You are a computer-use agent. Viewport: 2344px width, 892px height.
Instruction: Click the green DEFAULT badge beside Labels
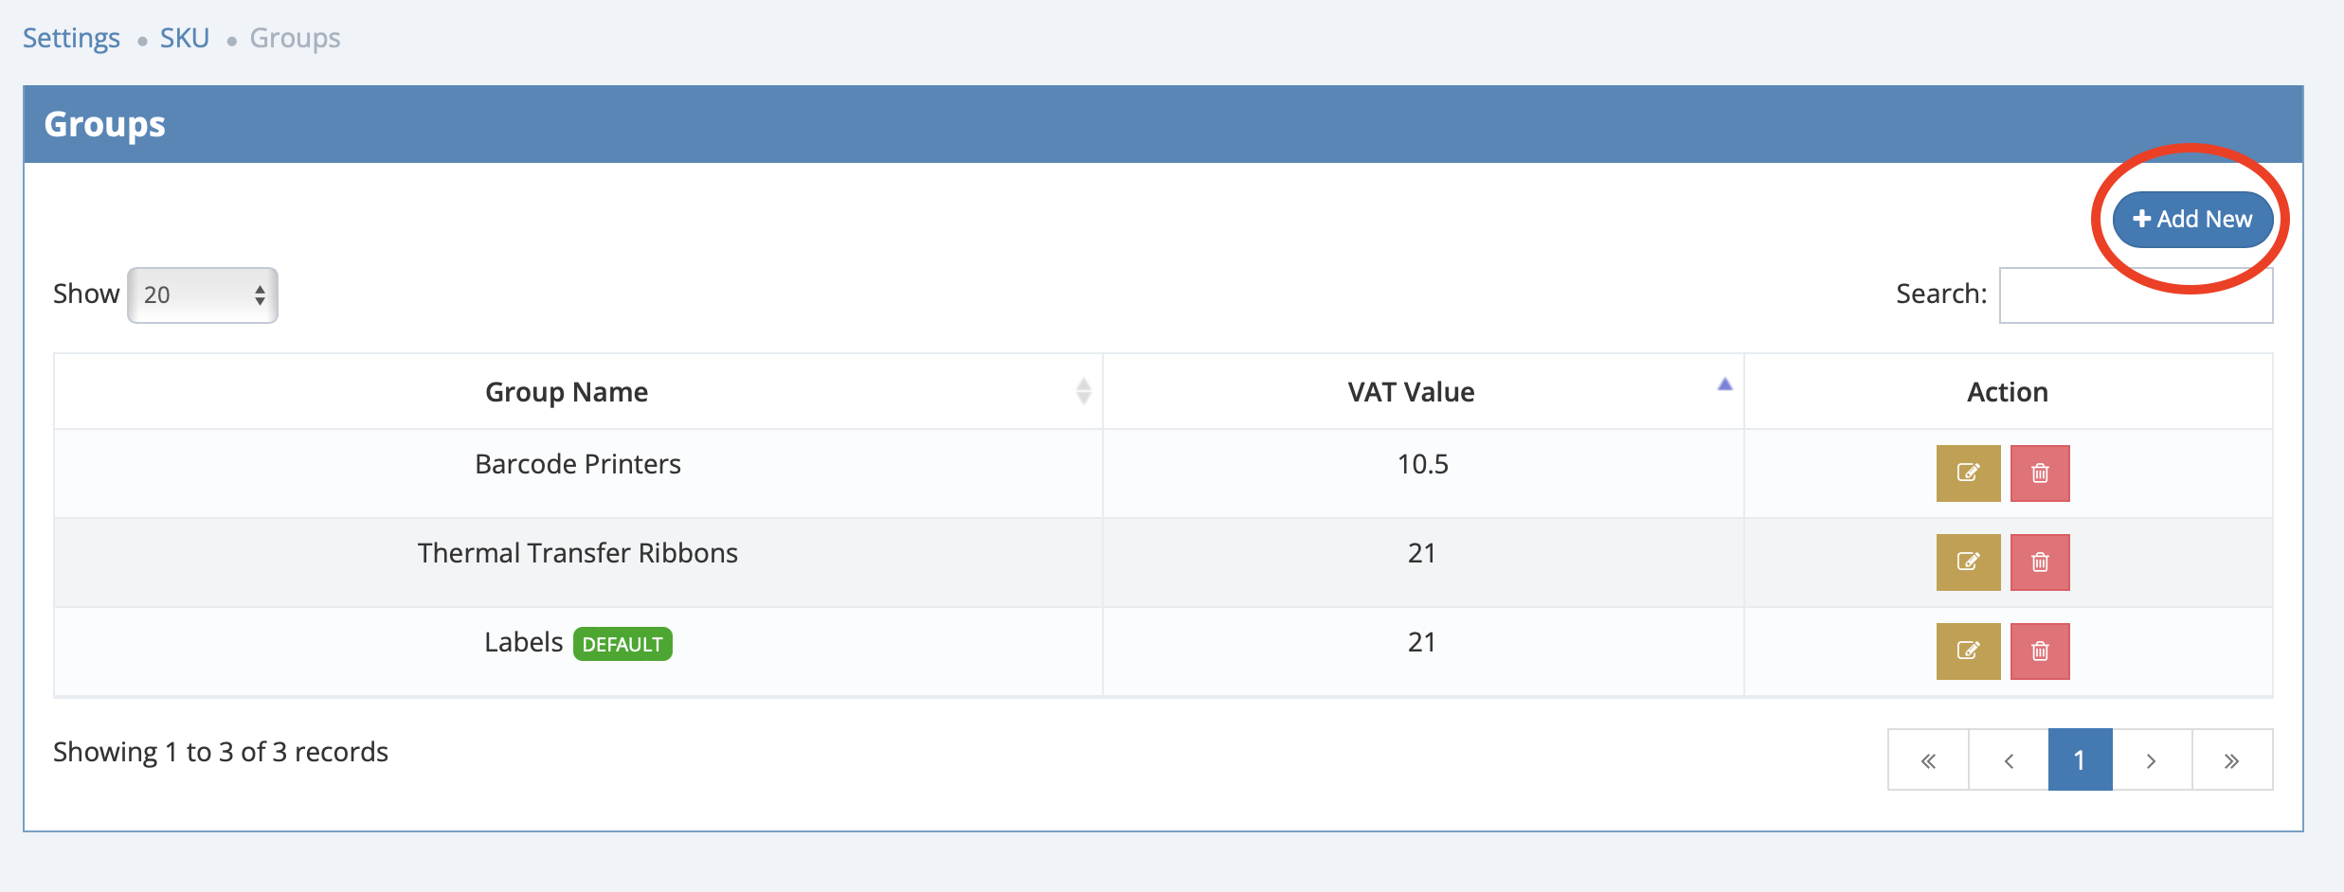pyautogui.click(x=622, y=644)
